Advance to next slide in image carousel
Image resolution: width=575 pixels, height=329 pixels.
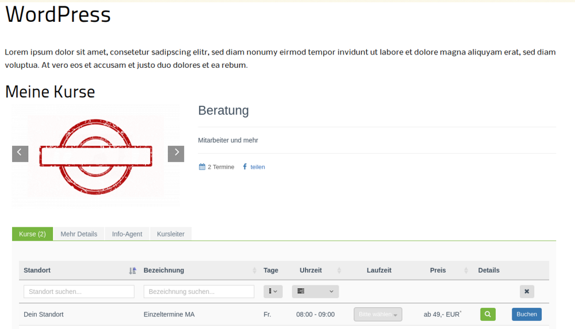tap(176, 153)
